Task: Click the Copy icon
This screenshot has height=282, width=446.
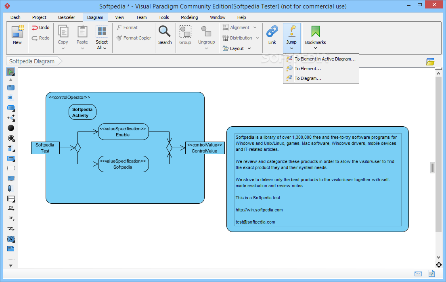Action: [63, 31]
